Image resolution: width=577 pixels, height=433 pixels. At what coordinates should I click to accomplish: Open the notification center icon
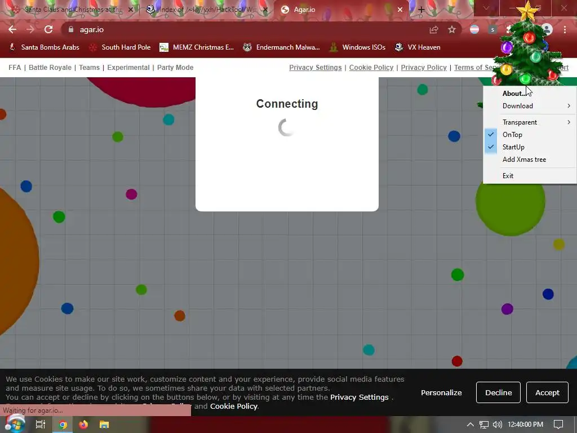pyautogui.click(x=558, y=425)
